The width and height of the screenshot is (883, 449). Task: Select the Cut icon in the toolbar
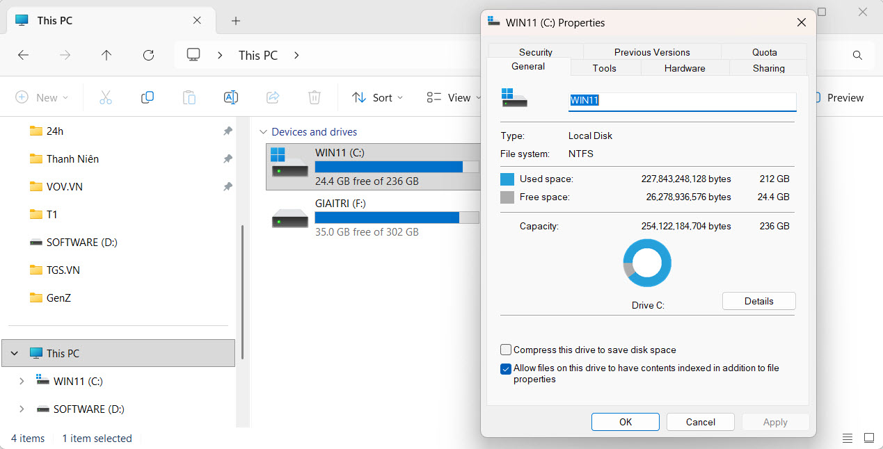tap(105, 97)
